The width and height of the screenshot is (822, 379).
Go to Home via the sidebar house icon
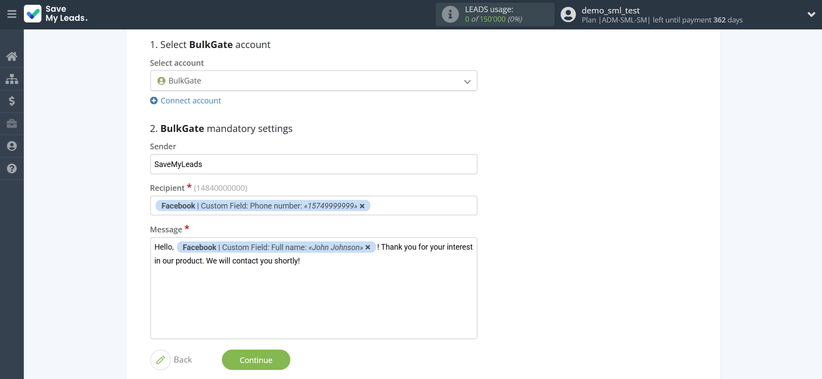click(x=12, y=56)
